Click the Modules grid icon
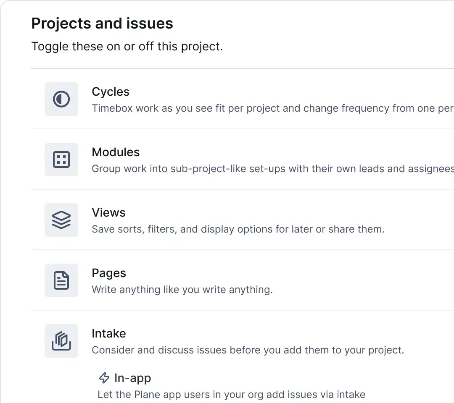454x403 pixels. [61, 160]
